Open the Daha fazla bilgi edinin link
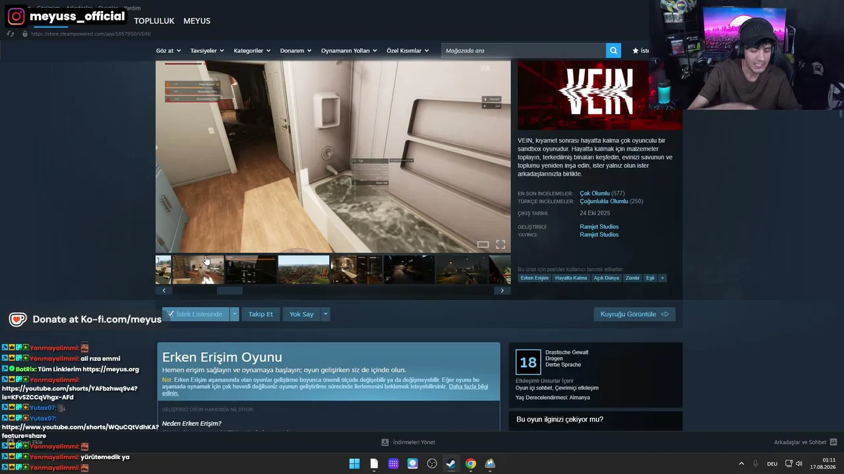The height and width of the screenshot is (474, 844). (x=325, y=390)
